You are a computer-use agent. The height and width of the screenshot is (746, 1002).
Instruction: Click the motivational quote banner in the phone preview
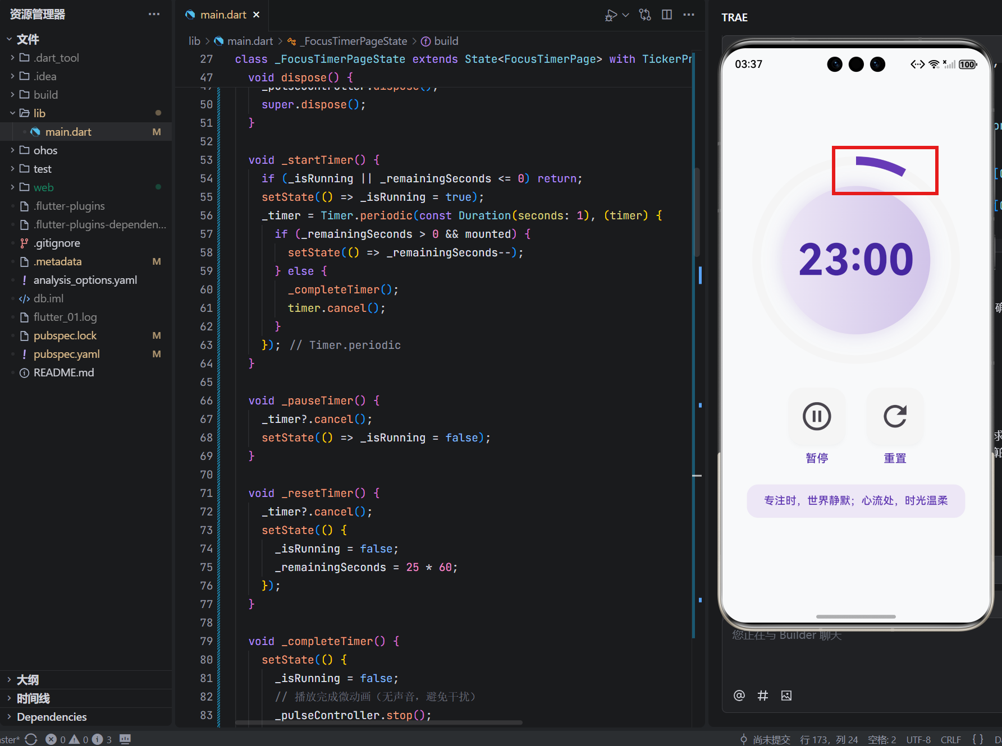point(855,501)
